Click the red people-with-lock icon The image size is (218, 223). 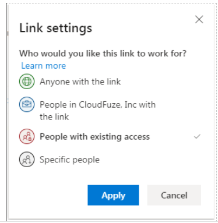click(27, 136)
